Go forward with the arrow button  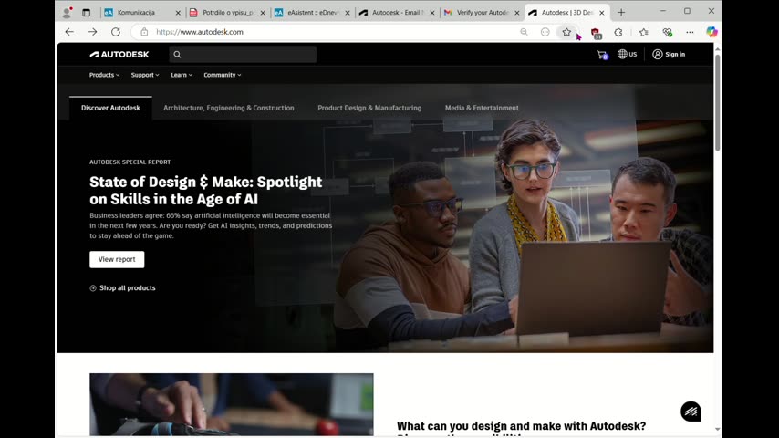point(92,32)
